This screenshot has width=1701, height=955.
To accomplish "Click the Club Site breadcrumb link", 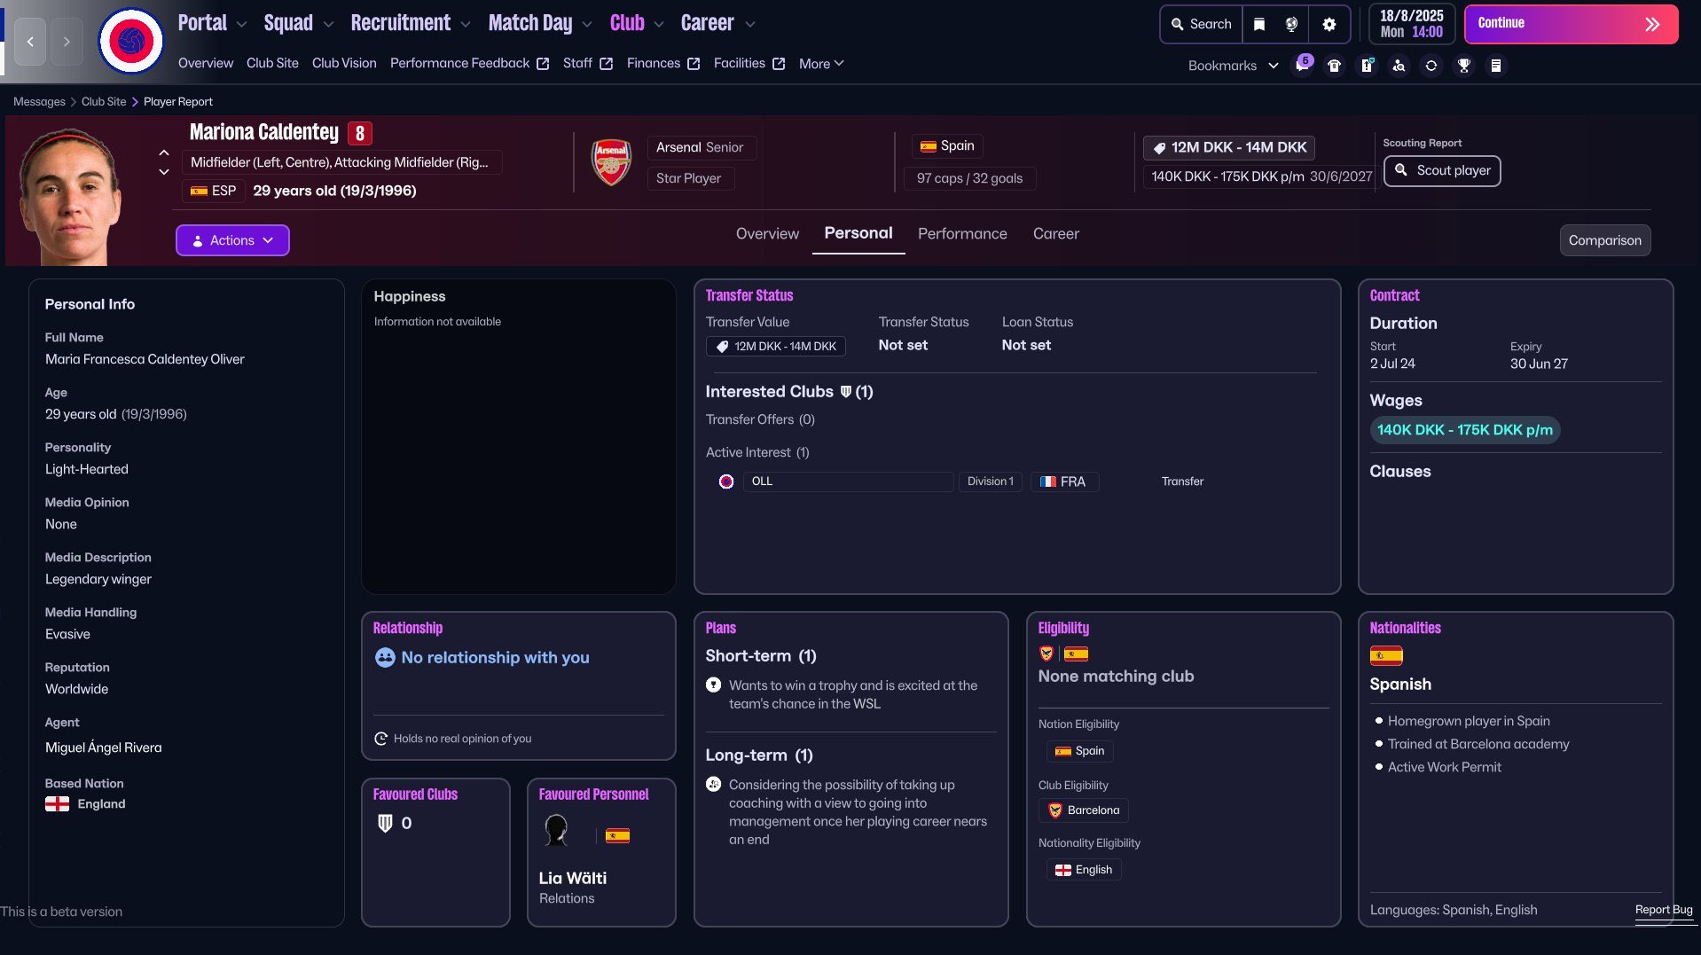I will (104, 102).
